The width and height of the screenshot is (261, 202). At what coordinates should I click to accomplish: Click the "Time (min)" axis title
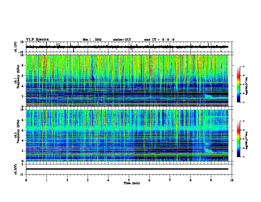[x=132, y=183]
